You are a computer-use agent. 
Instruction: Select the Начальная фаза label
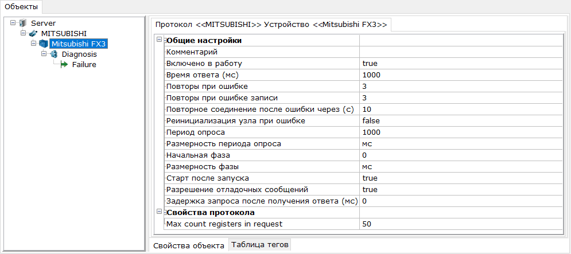198,155
